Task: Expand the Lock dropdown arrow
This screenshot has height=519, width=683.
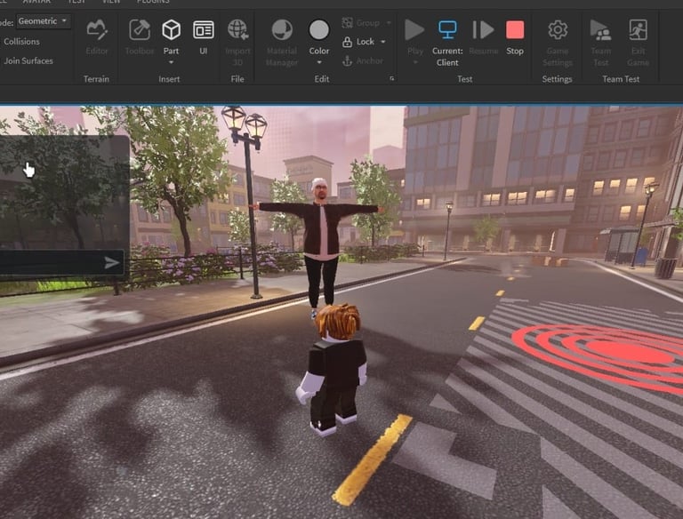Action: pyautogui.click(x=383, y=42)
